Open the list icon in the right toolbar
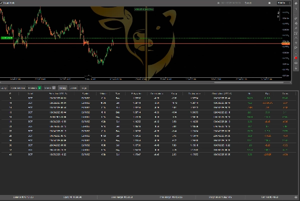 [x=296, y=9]
